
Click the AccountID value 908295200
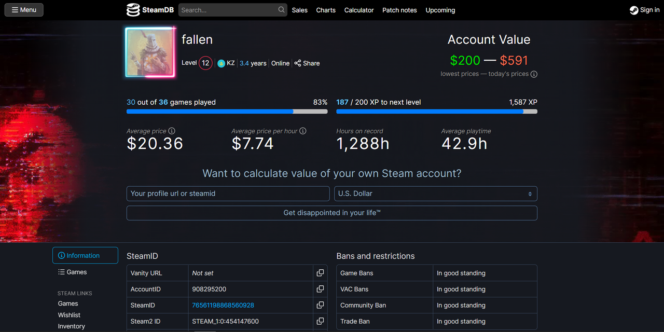209,289
